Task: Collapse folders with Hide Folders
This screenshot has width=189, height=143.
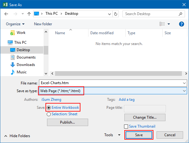Action: pyautogui.click(x=17, y=136)
